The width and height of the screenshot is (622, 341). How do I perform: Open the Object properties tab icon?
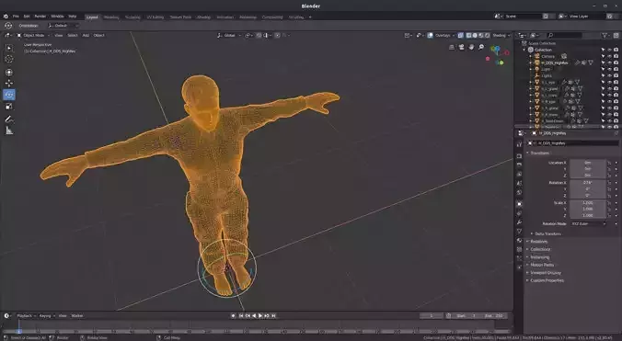point(520,203)
